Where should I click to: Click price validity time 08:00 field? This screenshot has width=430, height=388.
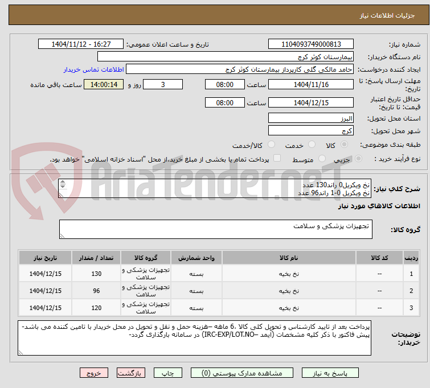coord(224,102)
